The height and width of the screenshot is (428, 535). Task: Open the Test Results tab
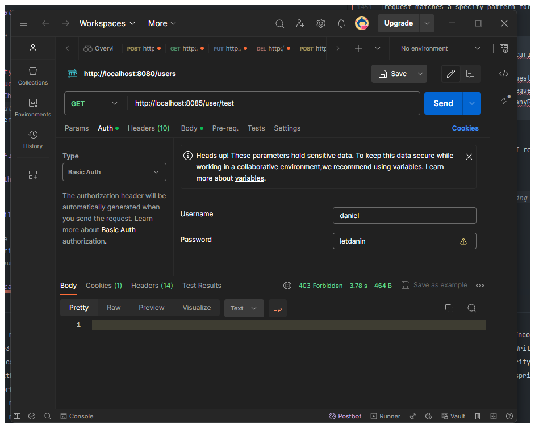pyautogui.click(x=202, y=286)
